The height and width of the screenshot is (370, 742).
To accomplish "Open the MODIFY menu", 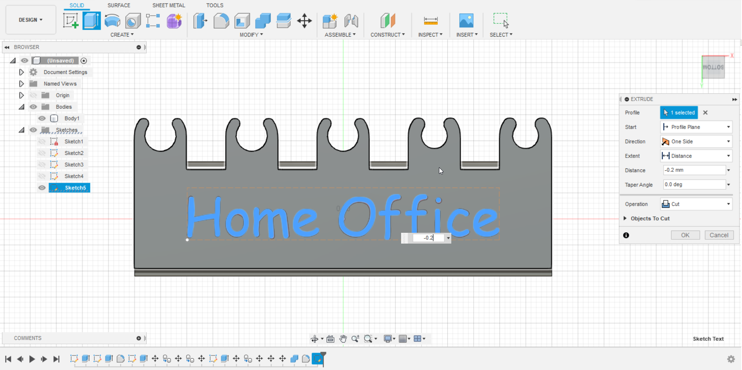I will tap(251, 35).
